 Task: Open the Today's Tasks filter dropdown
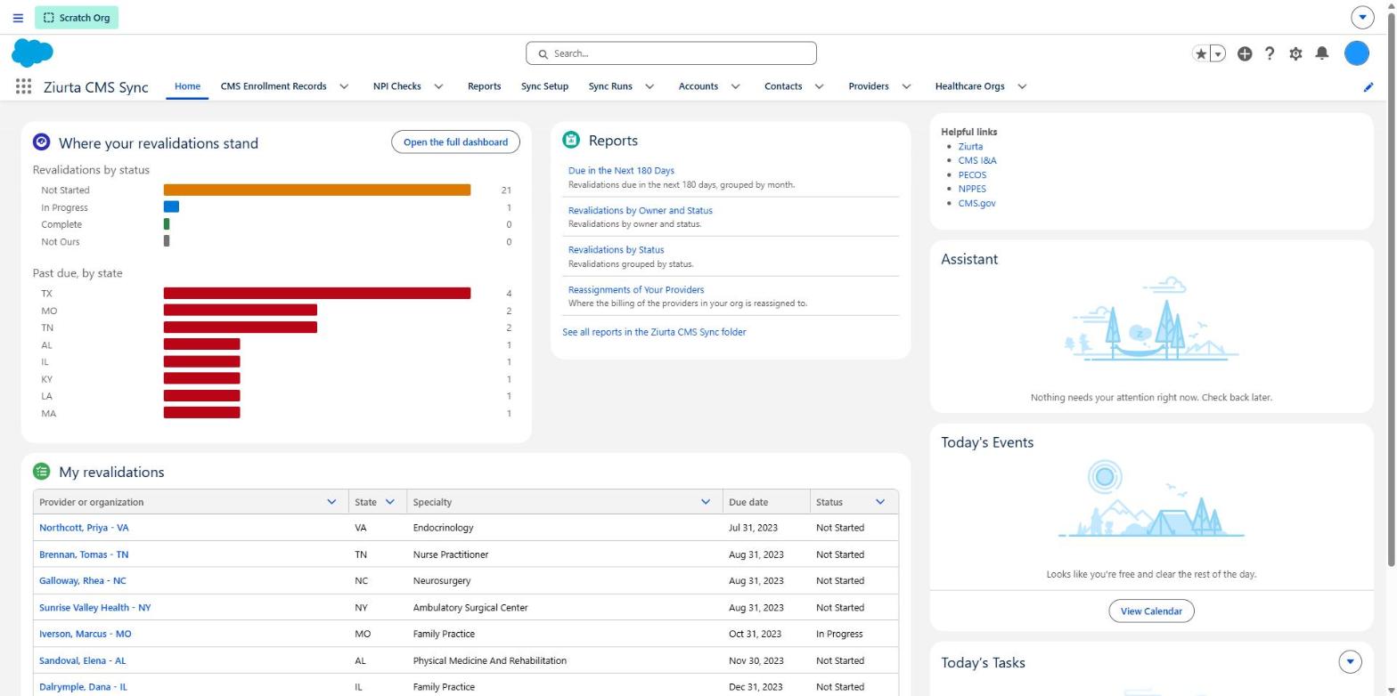(x=1350, y=661)
